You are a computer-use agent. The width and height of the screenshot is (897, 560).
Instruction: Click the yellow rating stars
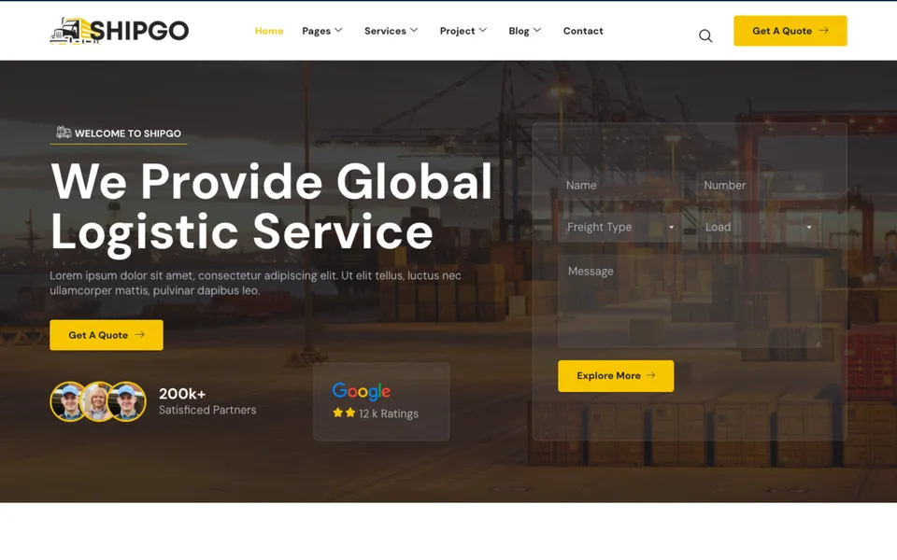click(344, 413)
